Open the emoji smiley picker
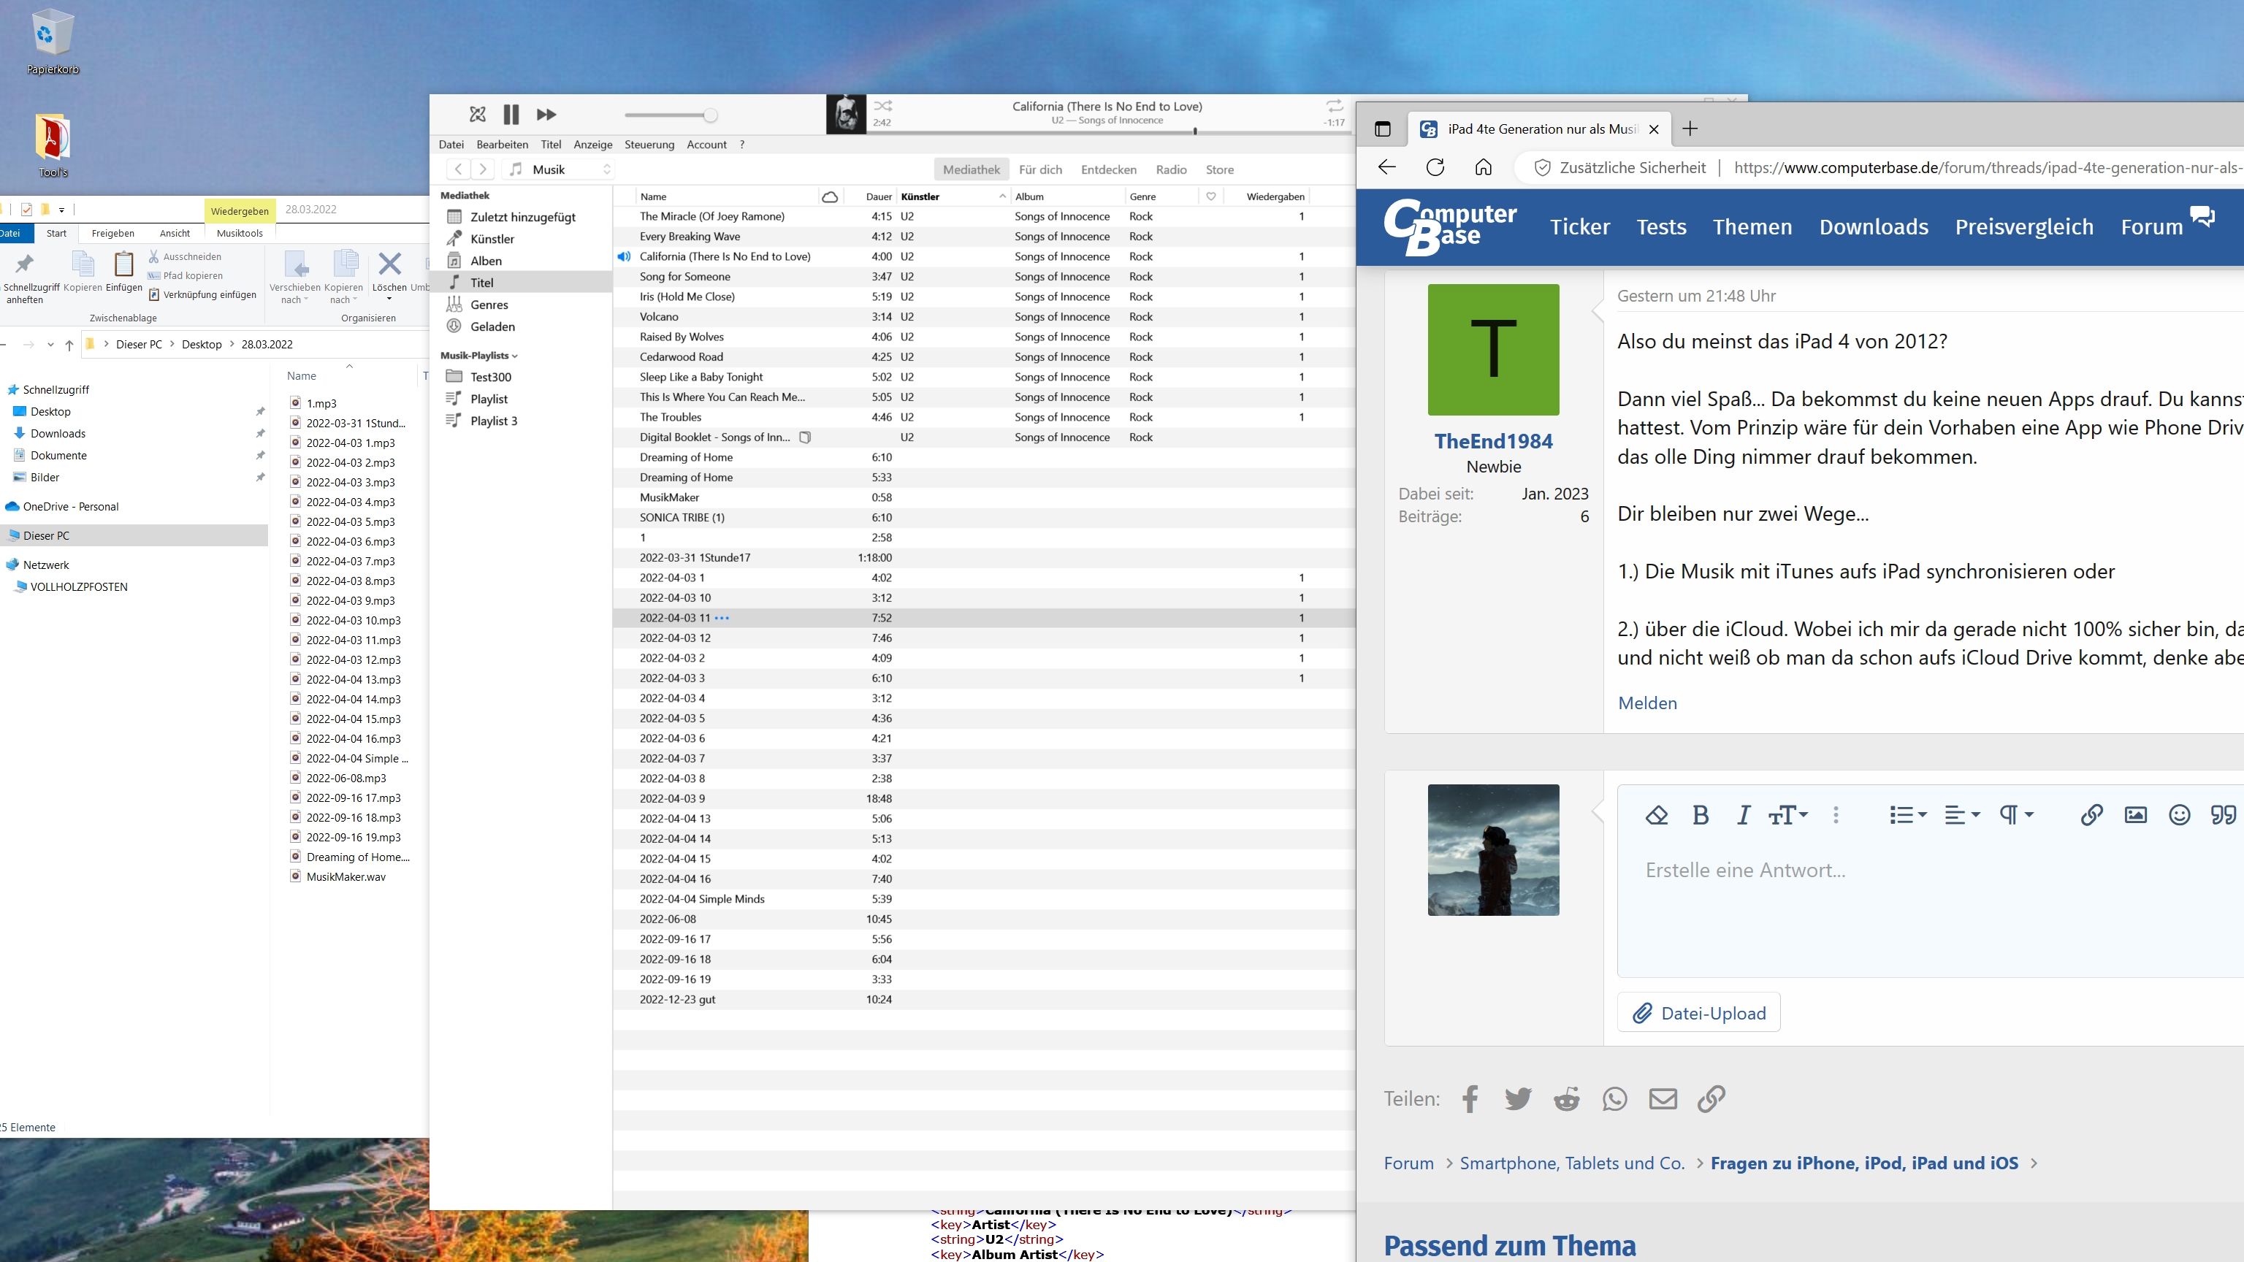Screen dimensions: 2244x1262 tap(2179, 815)
